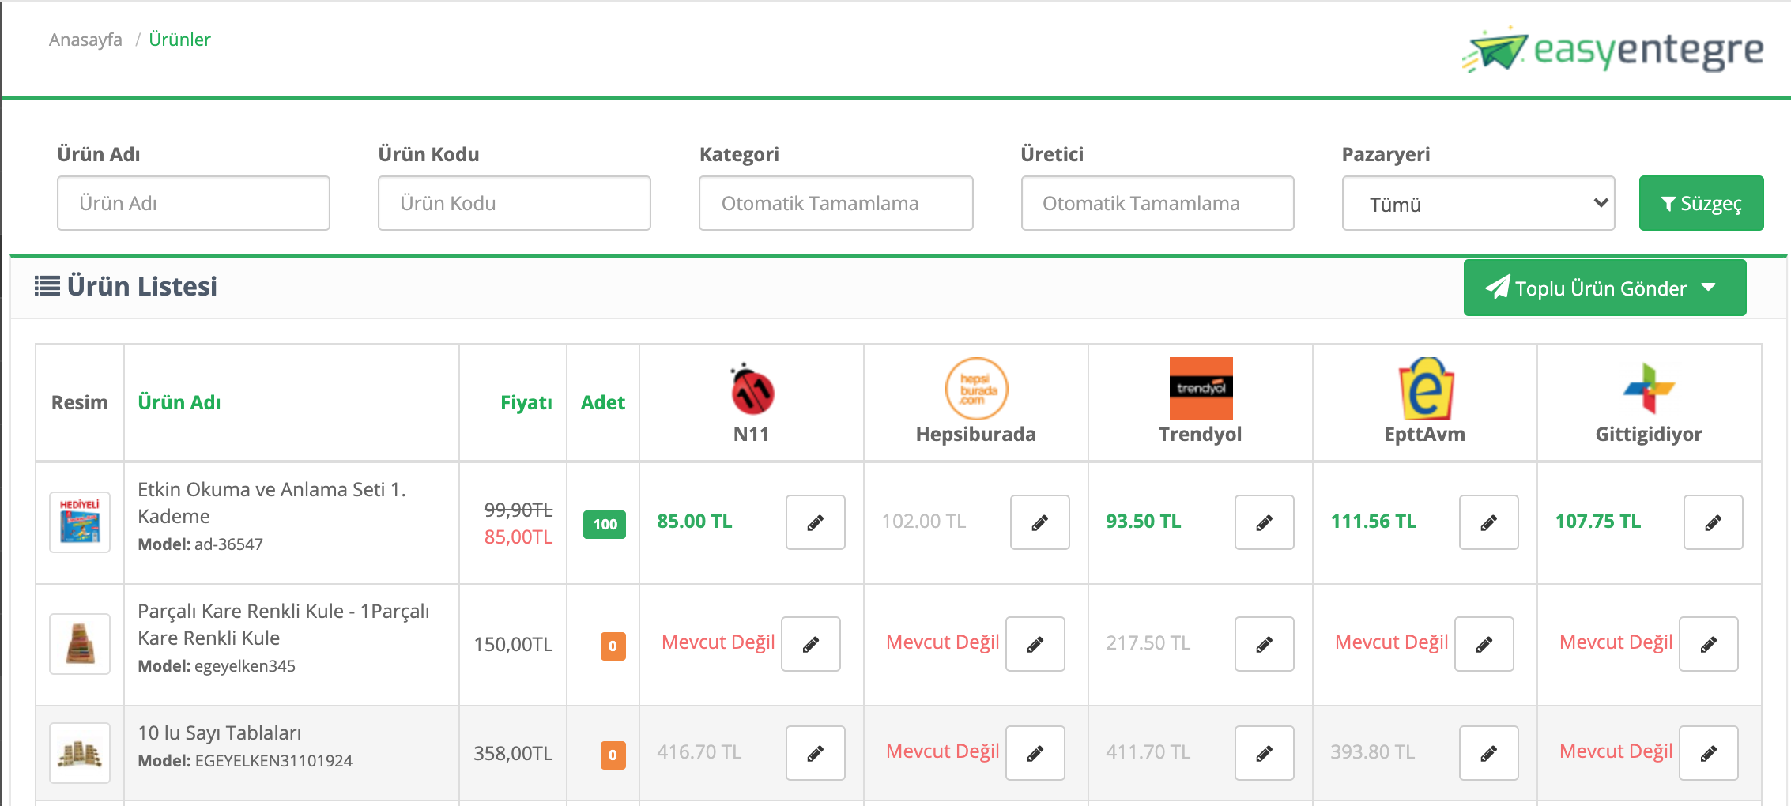The image size is (1791, 806).
Task: Click the 217.50 TL Trendyol price
Action: (1148, 643)
